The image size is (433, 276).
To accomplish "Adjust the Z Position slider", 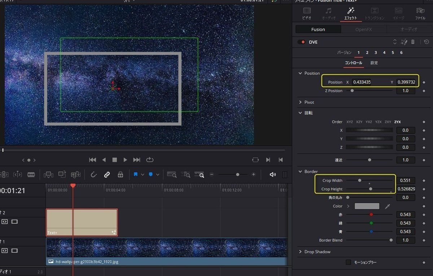I will pos(369,91).
